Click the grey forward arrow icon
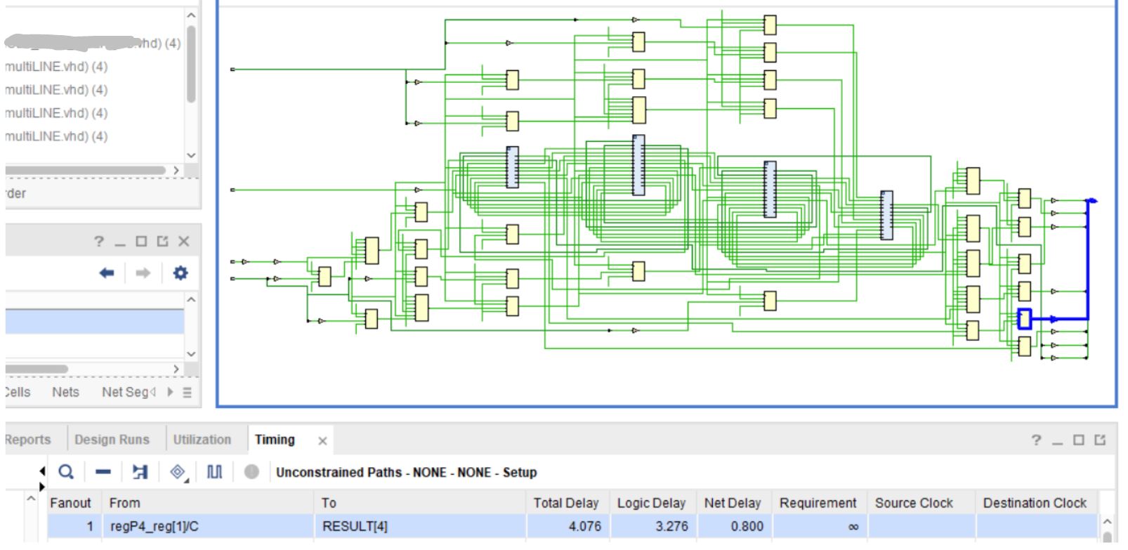This screenshot has height=550, width=1128. pos(143,273)
